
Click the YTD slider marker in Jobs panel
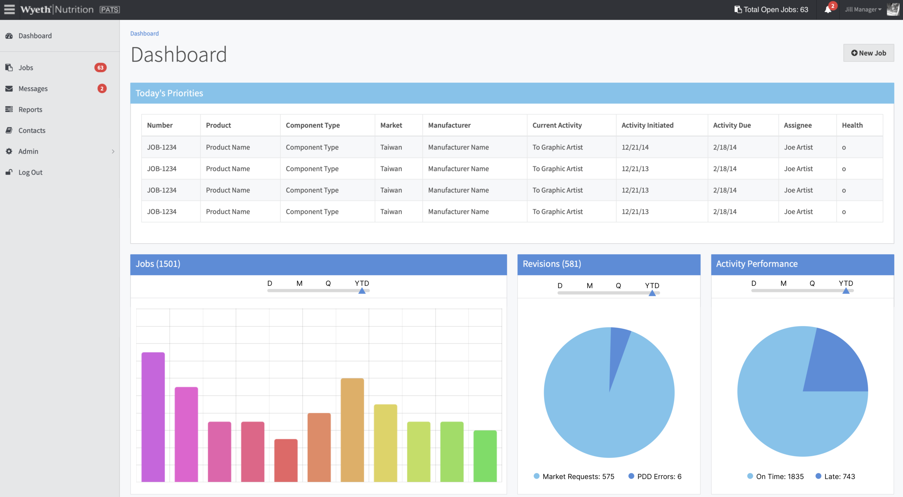point(362,291)
